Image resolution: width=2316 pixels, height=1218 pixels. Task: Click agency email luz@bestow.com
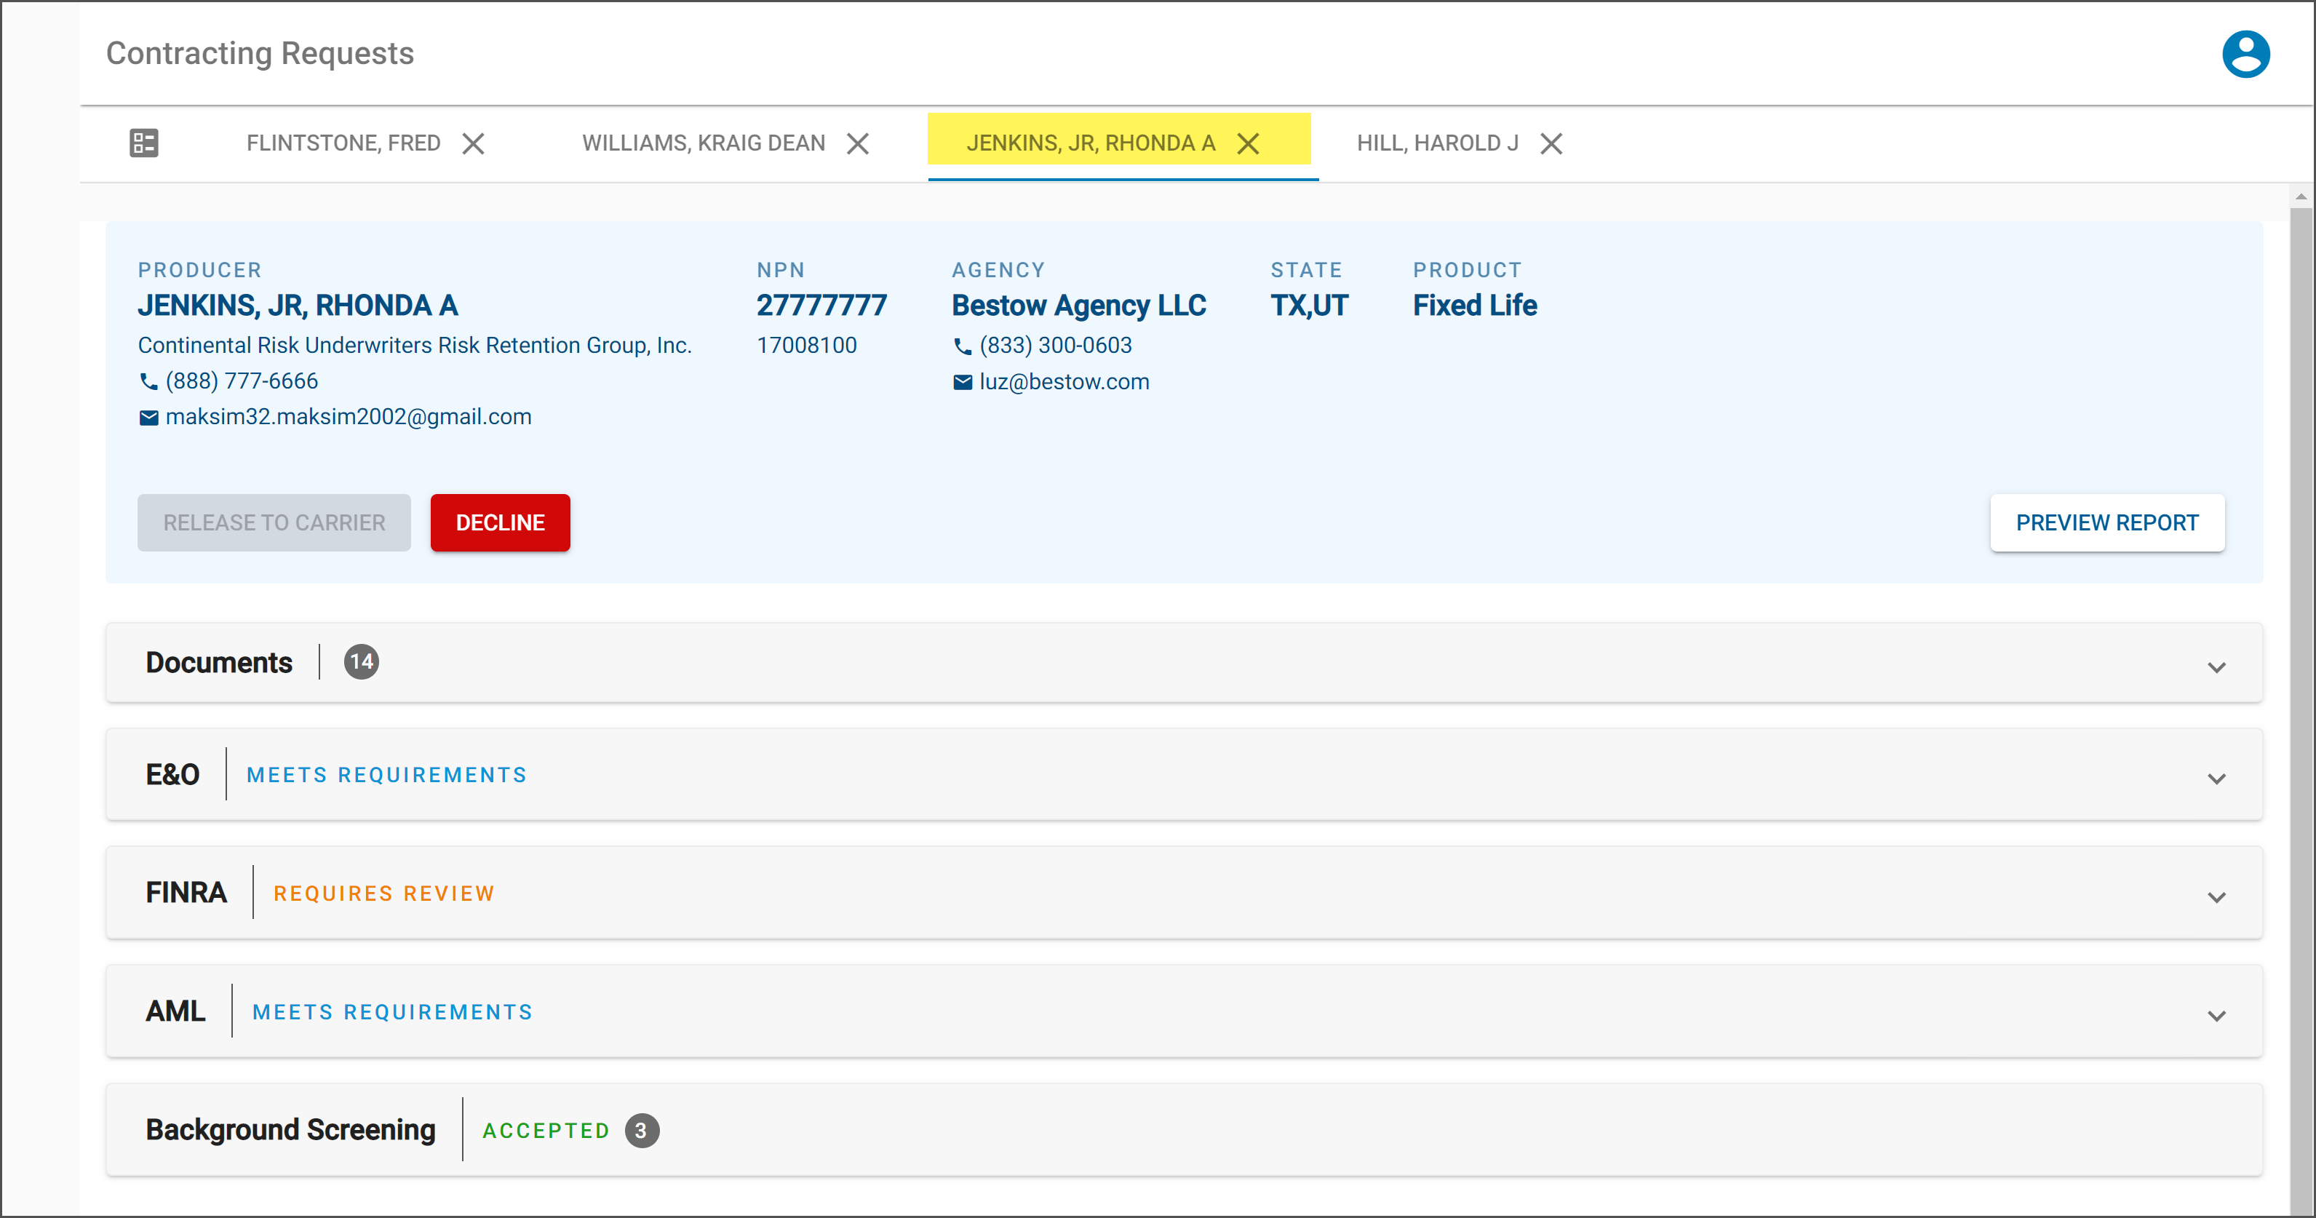tap(1065, 382)
